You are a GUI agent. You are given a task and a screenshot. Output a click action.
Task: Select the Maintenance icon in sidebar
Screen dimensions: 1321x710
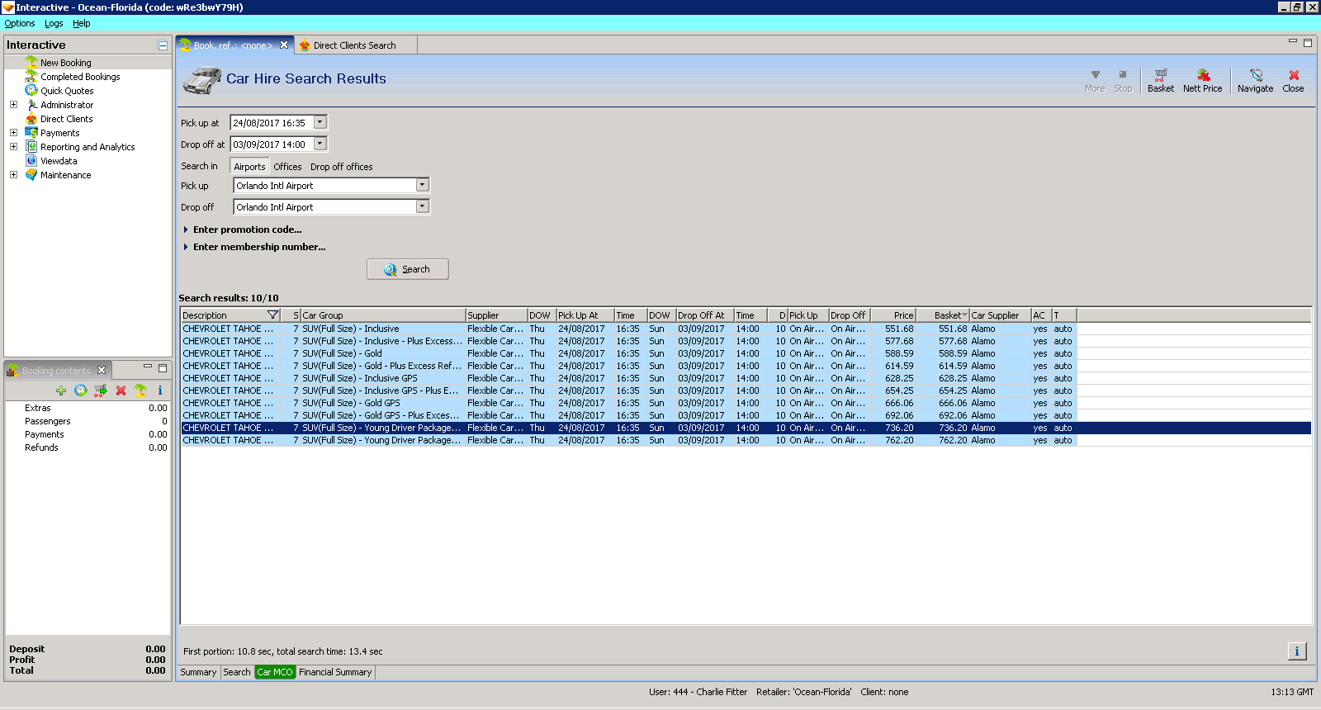coord(31,175)
